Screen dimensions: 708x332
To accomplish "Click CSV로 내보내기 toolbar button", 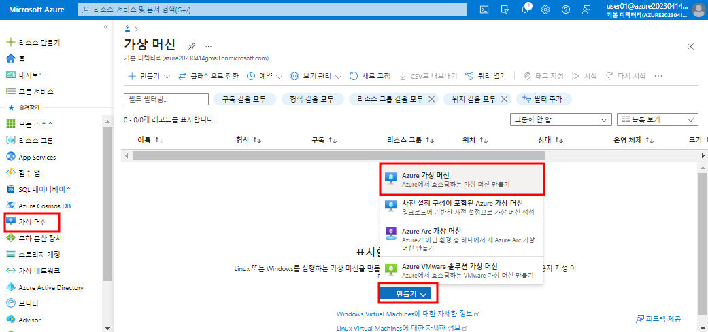I will coord(428,76).
